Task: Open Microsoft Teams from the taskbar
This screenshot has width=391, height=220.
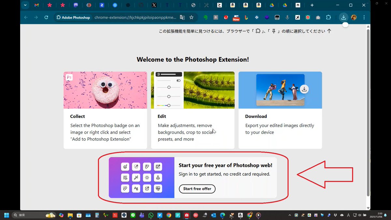Action: tap(142, 215)
